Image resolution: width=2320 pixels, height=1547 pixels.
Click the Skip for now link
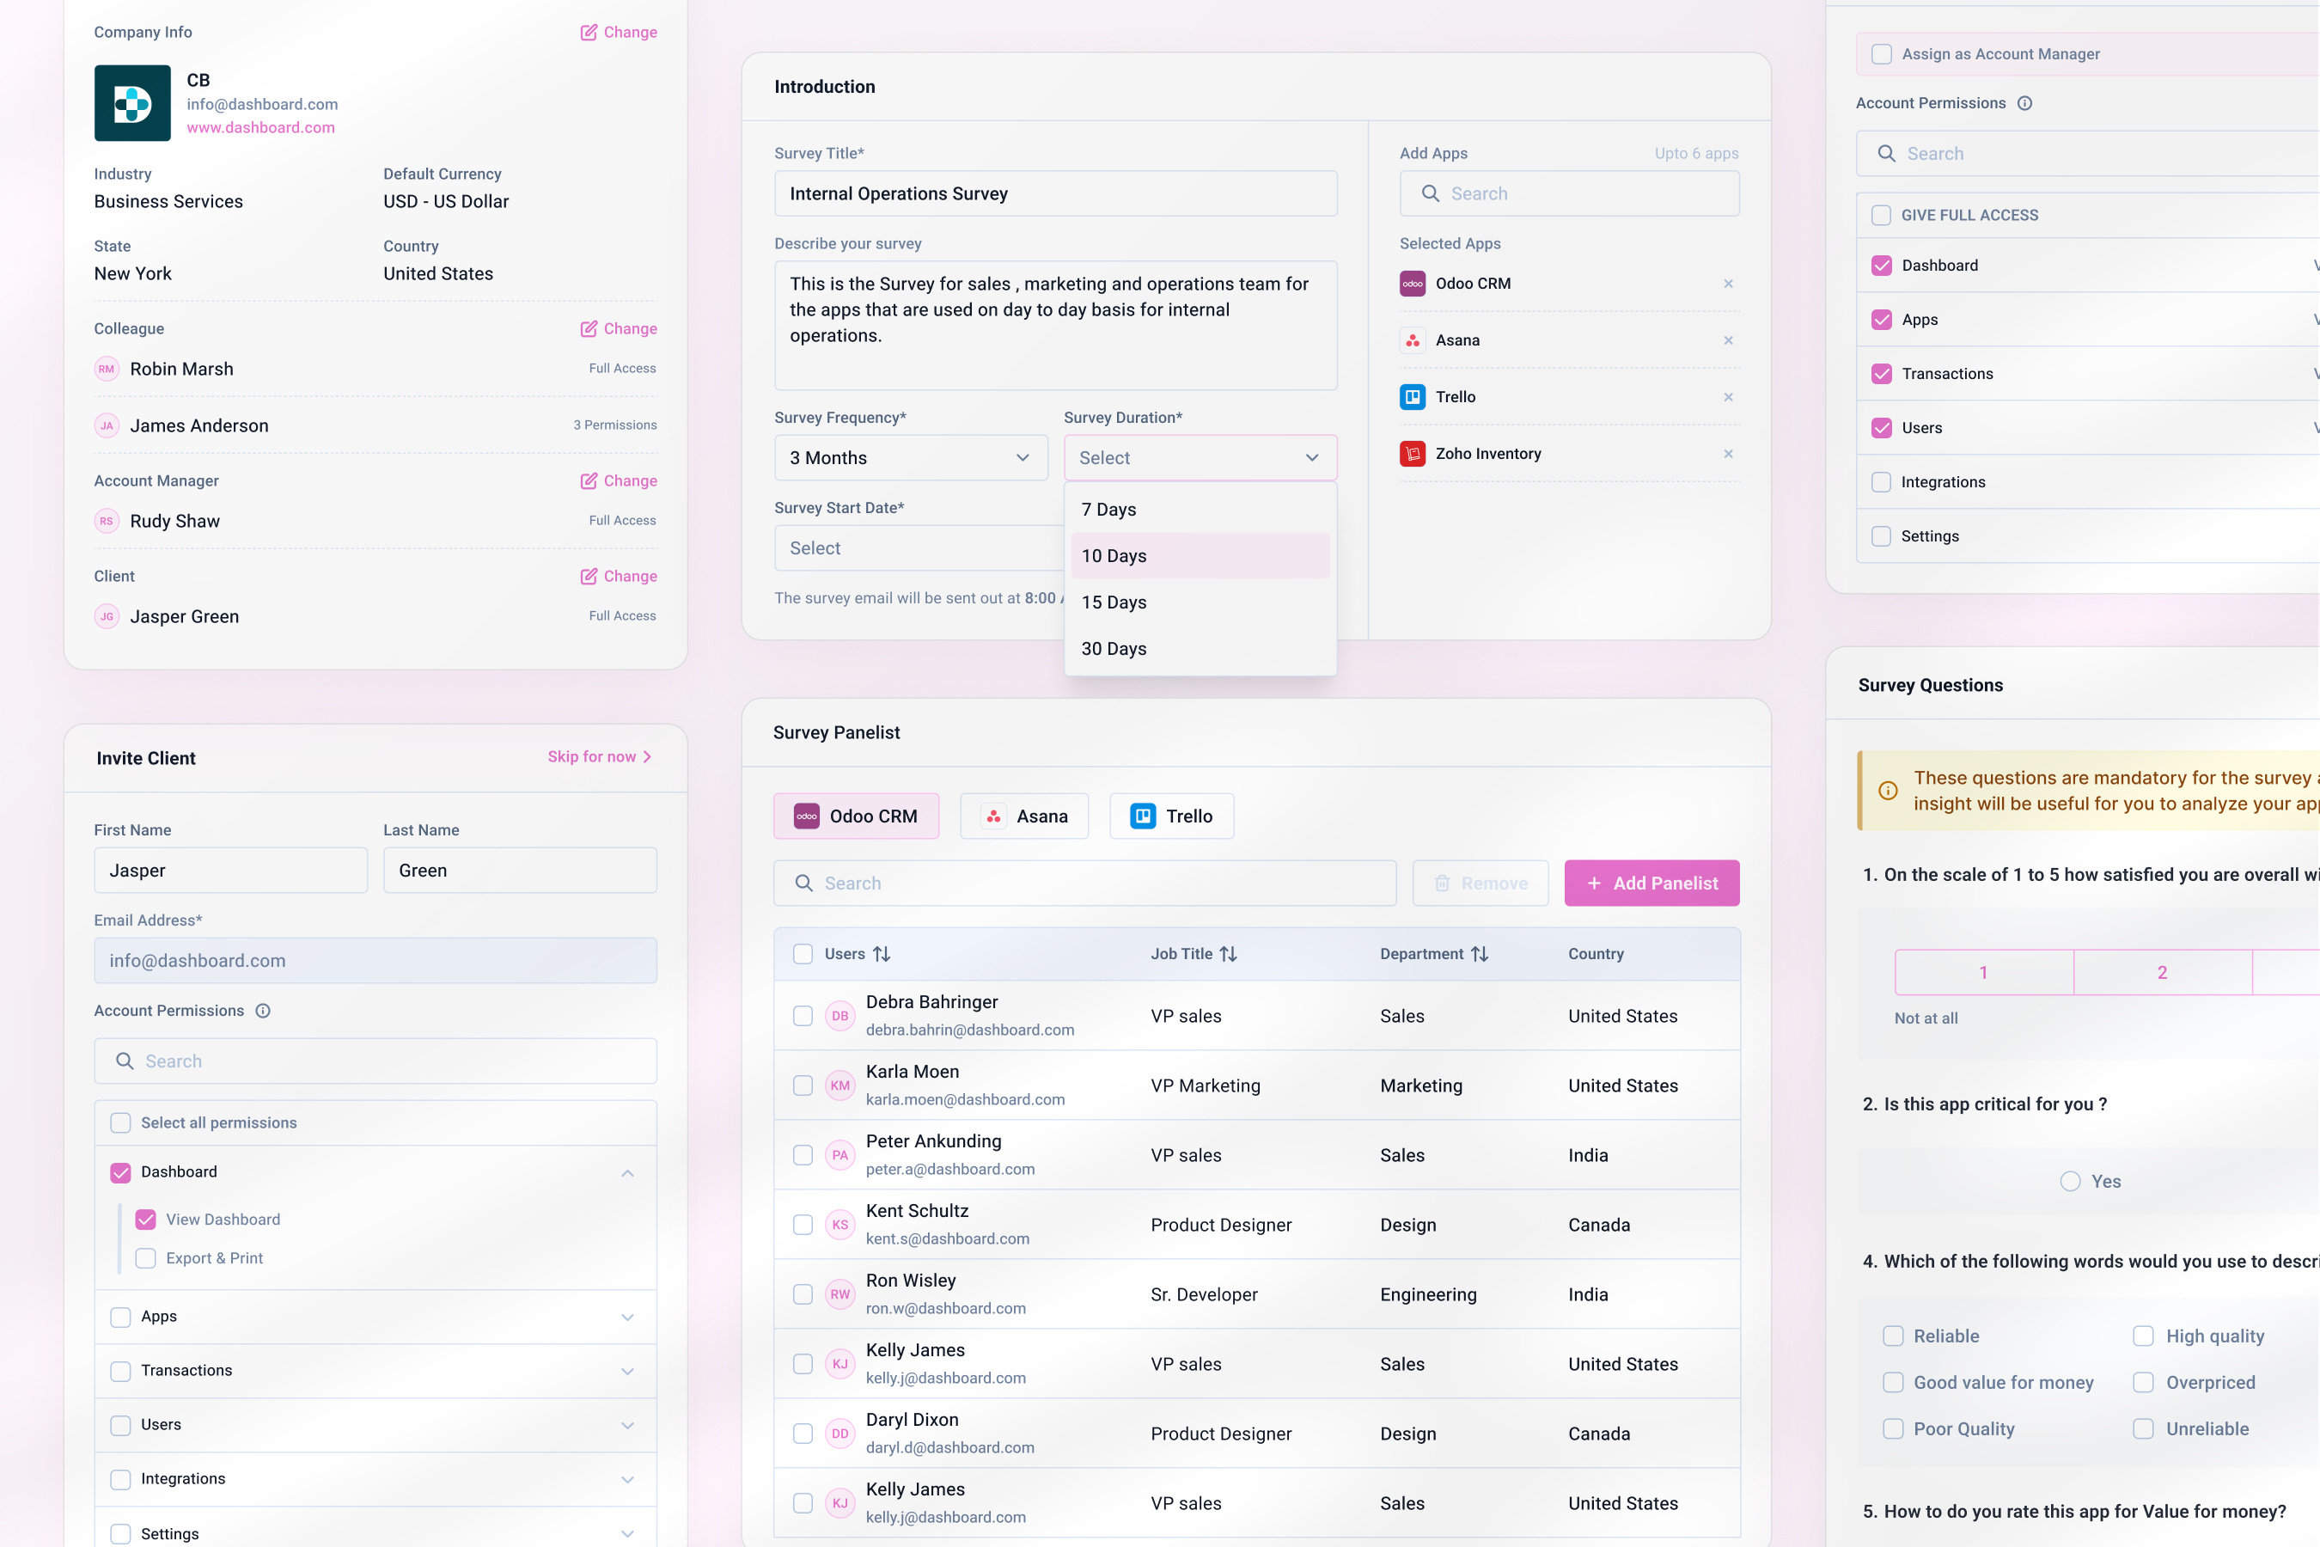pos(593,755)
